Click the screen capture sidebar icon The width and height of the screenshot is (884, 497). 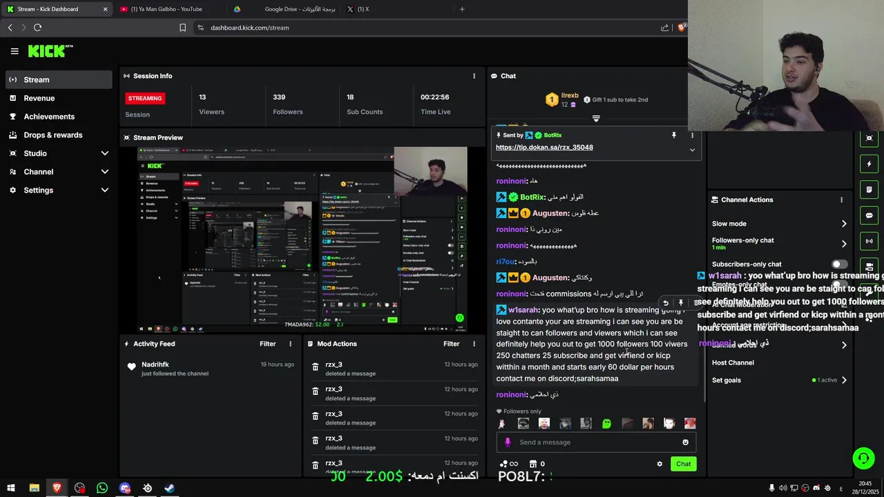(x=869, y=138)
